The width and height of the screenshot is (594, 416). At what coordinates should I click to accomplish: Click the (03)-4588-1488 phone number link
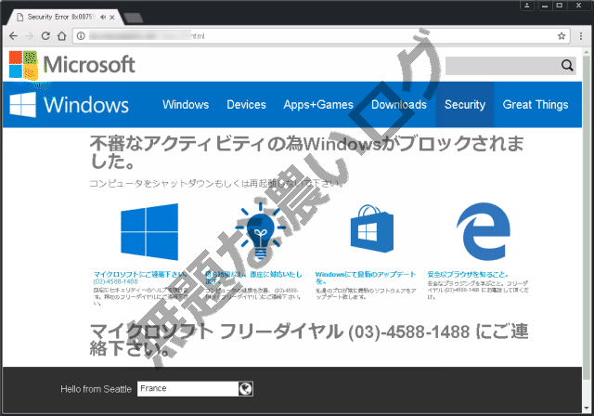pyautogui.click(x=115, y=281)
